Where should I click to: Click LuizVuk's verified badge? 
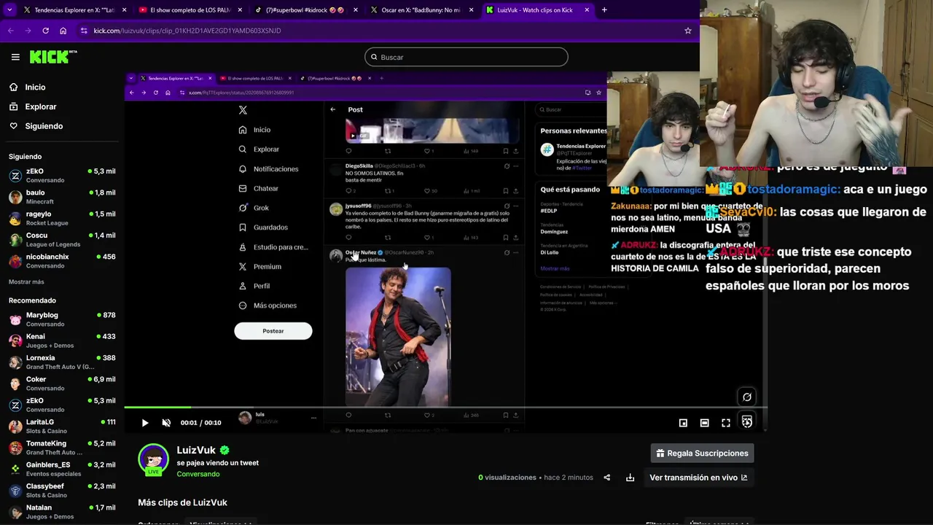pyautogui.click(x=225, y=451)
